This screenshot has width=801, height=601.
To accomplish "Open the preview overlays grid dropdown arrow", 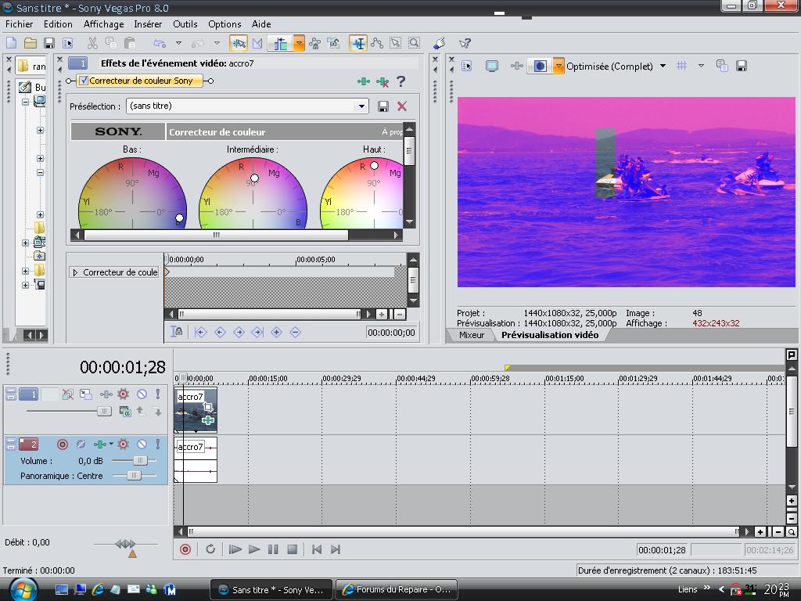I will [x=701, y=66].
